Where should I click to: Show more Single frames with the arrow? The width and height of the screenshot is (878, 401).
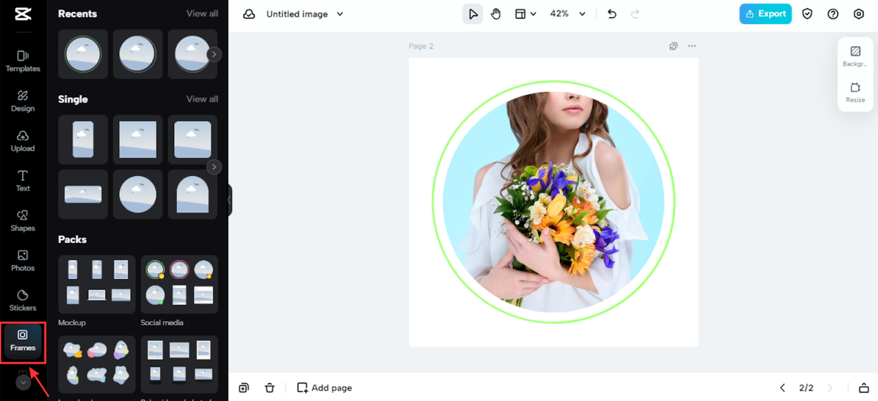pos(214,166)
